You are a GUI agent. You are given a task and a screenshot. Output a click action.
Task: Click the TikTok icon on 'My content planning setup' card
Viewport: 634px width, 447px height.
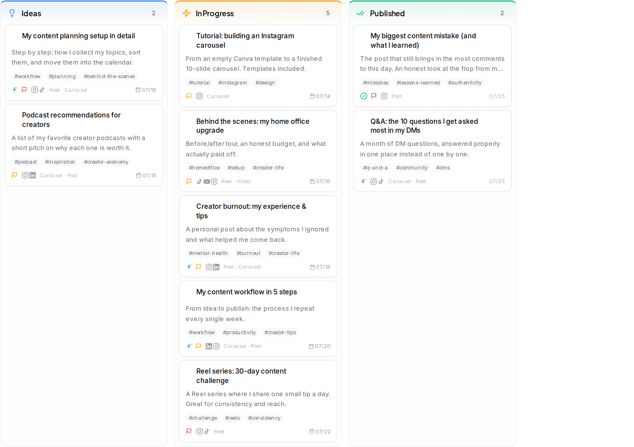point(42,90)
